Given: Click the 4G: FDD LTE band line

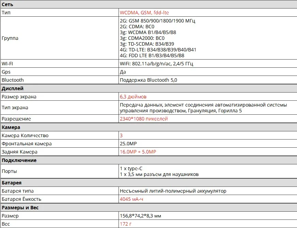Looking at the screenshot, I should [x=152, y=55].
